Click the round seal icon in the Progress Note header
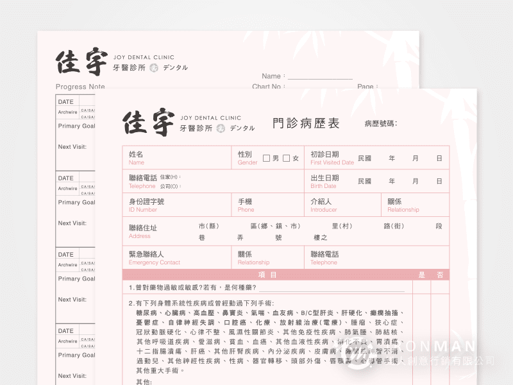 coord(154,67)
